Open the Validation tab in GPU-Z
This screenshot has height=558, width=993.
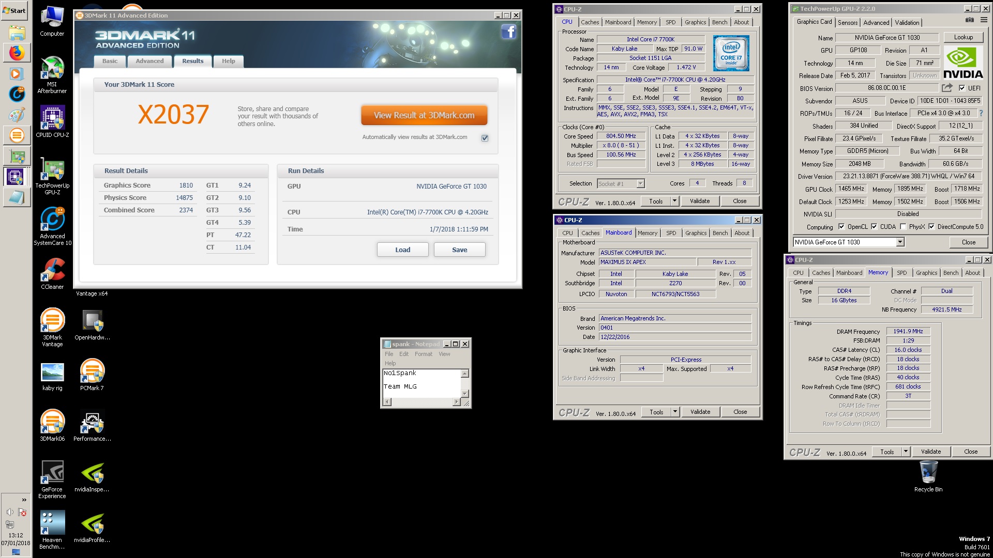pyautogui.click(x=907, y=22)
